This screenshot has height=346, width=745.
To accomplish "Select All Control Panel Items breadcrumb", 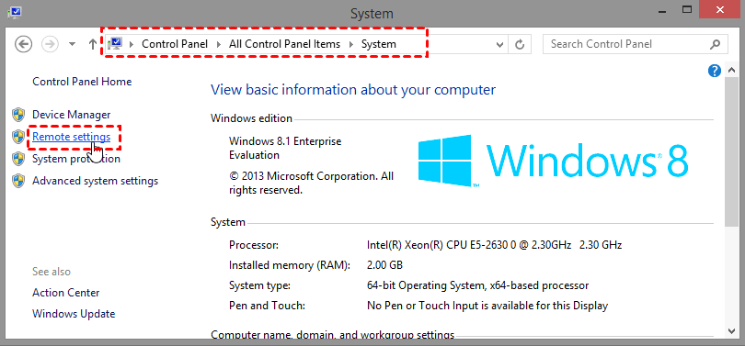I will coord(284,44).
